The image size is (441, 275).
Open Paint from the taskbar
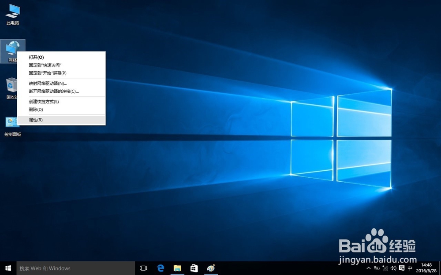[x=211, y=268]
